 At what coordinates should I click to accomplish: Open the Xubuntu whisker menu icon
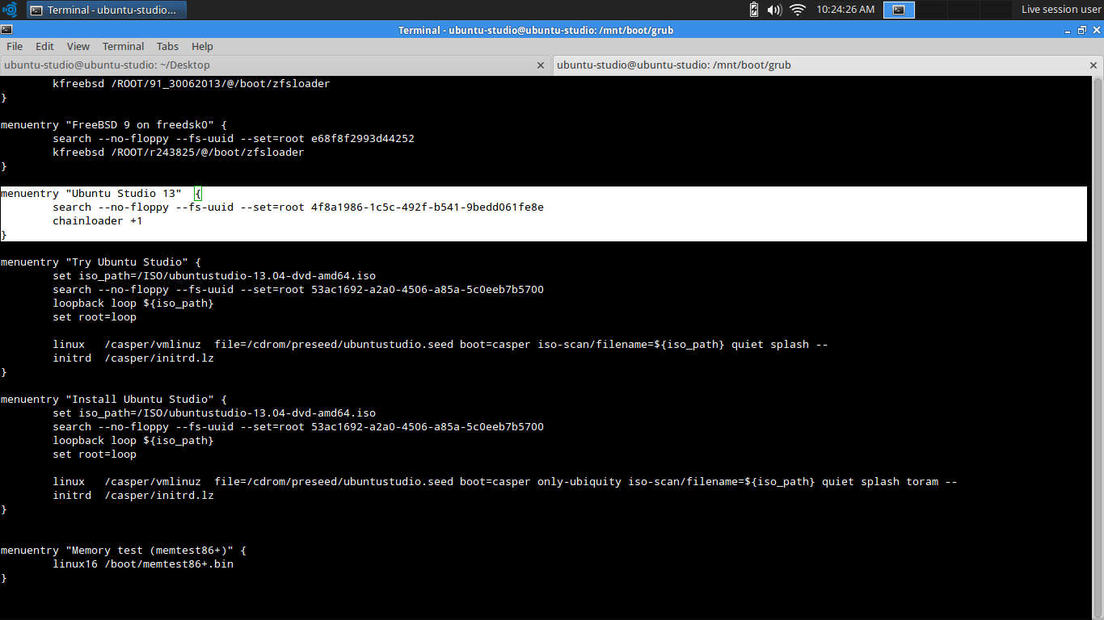point(11,10)
